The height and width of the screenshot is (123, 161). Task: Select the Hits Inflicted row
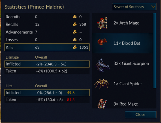click(47, 93)
